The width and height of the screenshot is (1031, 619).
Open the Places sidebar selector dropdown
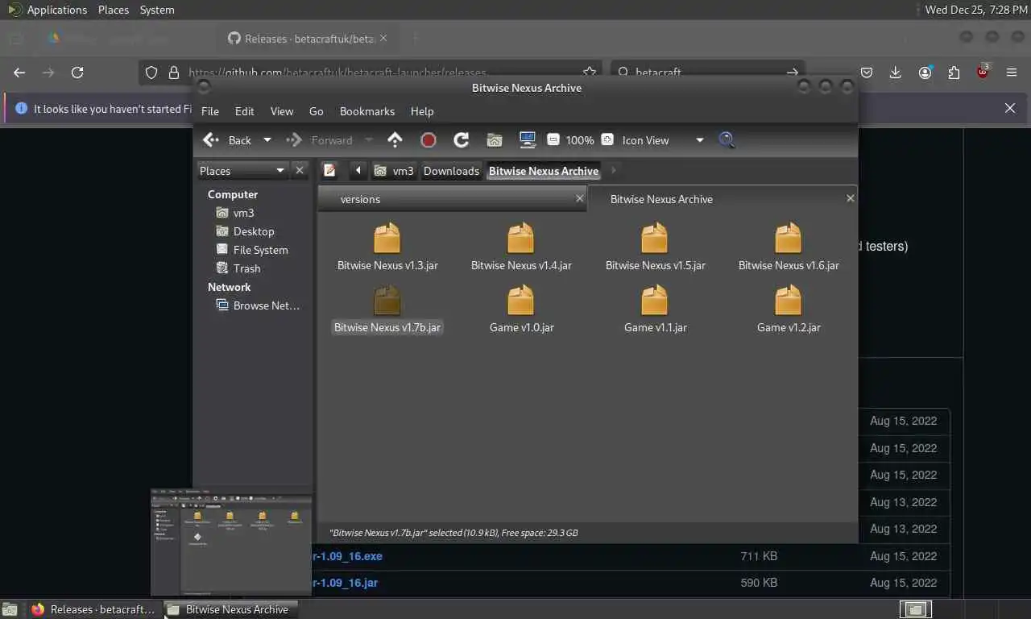pyautogui.click(x=242, y=171)
